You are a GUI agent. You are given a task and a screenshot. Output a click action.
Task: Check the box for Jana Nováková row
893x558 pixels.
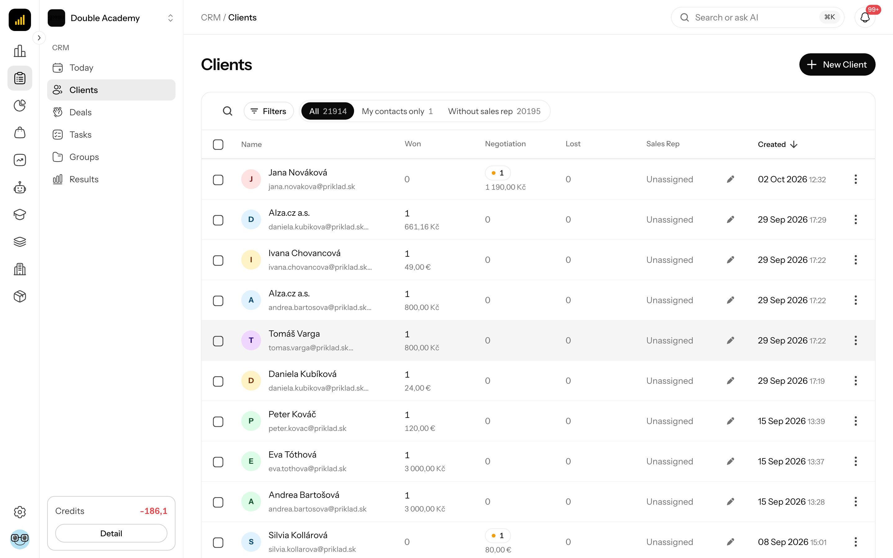point(218,180)
